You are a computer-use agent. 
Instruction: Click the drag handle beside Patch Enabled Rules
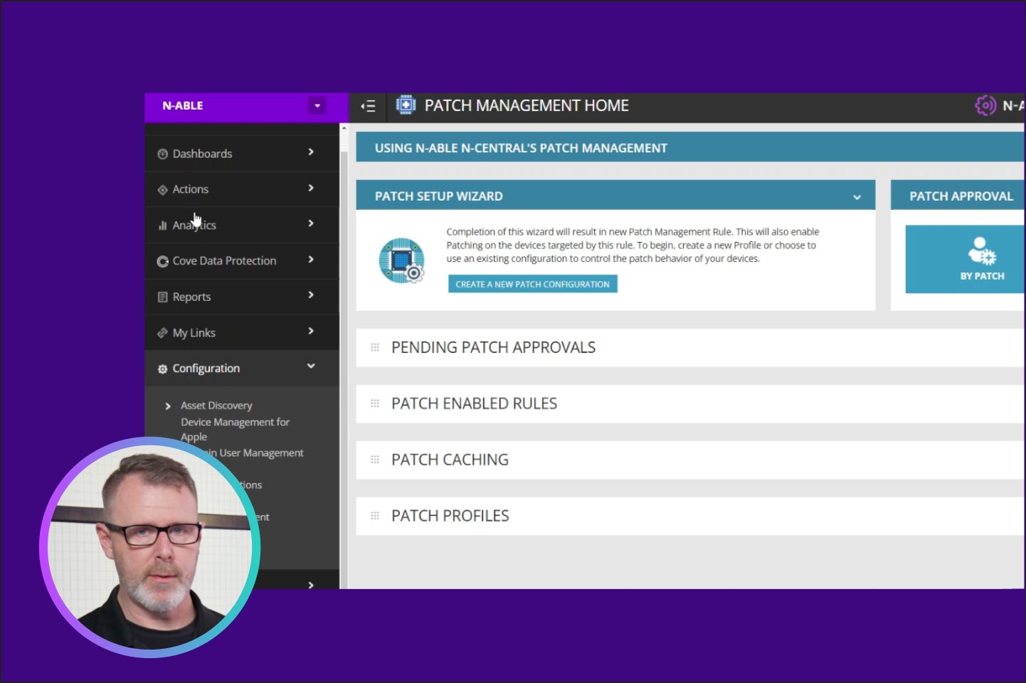[x=375, y=403]
